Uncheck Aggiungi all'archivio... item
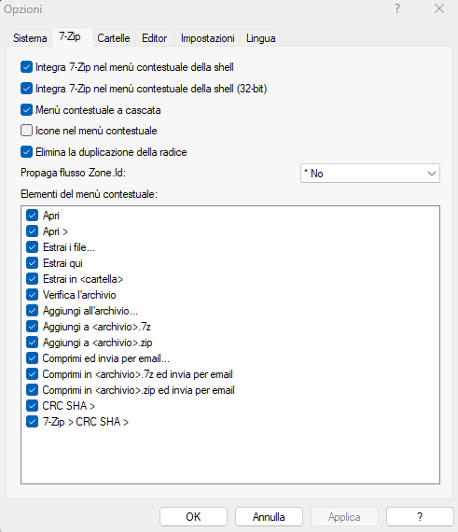Image resolution: width=458 pixels, height=532 pixels. tap(33, 311)
